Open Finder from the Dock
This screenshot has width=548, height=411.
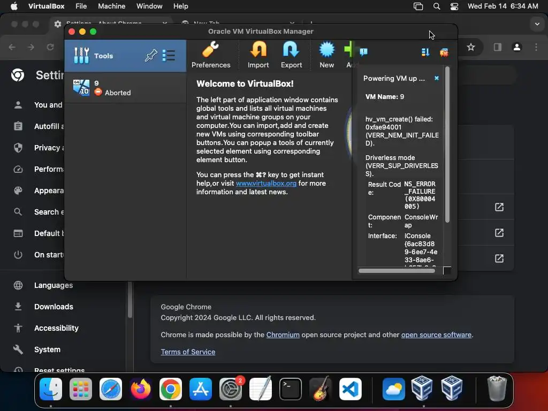[51, 389]
